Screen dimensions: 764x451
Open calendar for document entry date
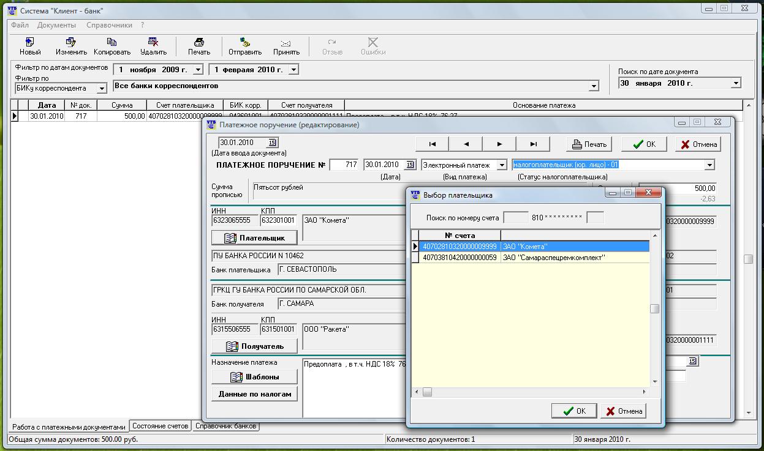tap(272, 143)
